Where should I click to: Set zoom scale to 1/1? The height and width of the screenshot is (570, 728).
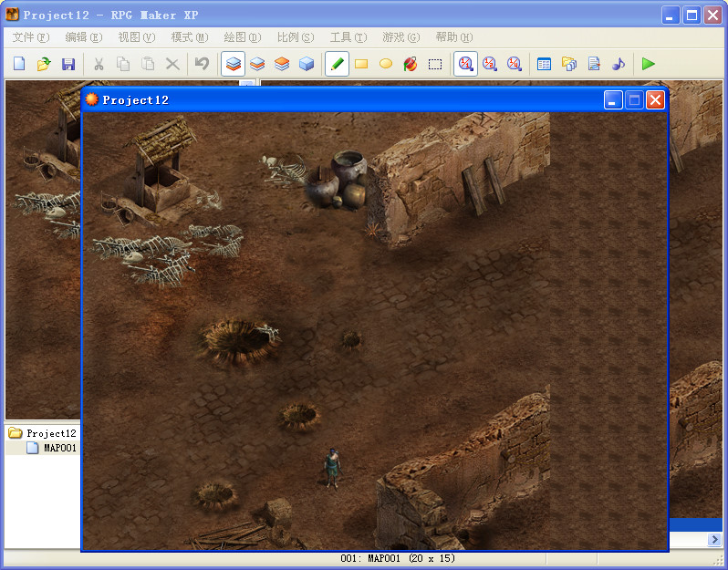point(465,64)
